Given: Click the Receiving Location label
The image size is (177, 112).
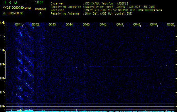Looking at the screenshot, I should (66, 7).
